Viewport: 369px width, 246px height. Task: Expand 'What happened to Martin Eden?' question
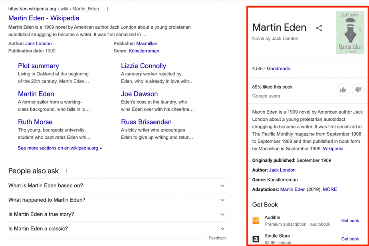117,200
